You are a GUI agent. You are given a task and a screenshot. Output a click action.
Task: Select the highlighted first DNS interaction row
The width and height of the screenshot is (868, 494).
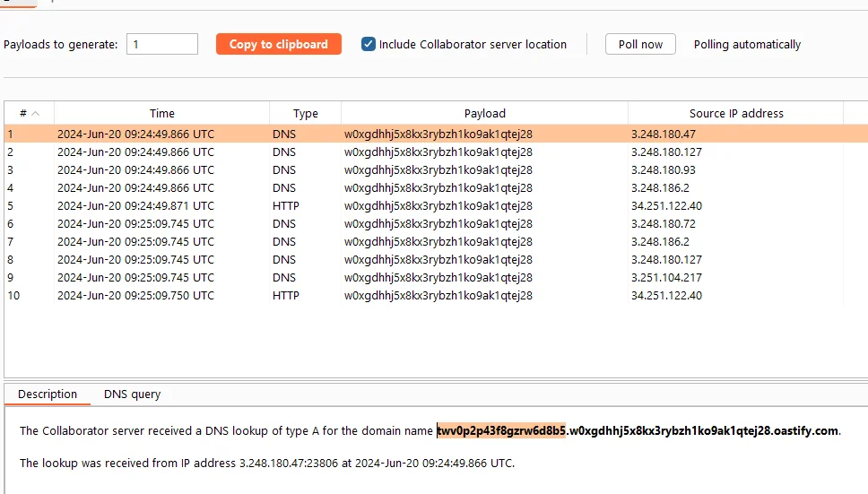coord(424,134)
